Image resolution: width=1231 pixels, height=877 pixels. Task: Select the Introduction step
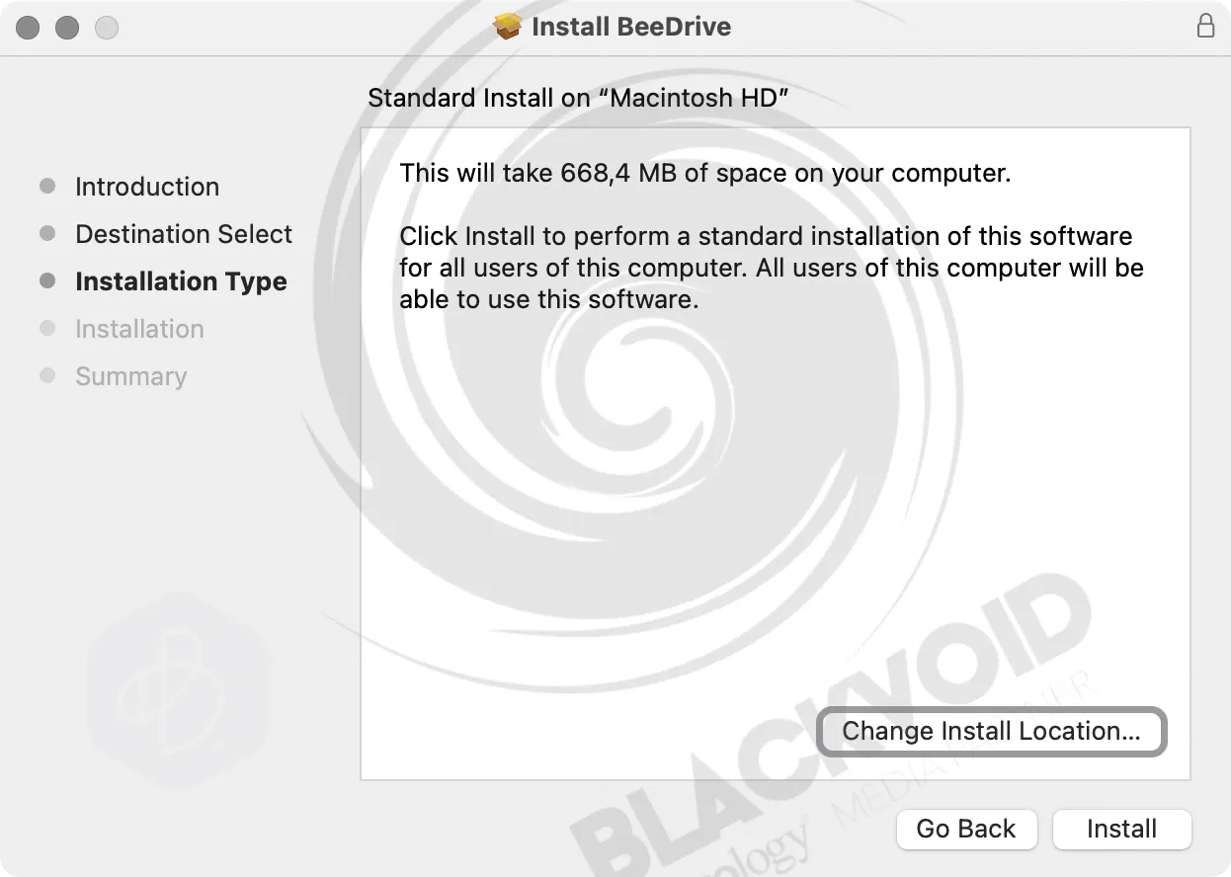click(x=147, y=187)
